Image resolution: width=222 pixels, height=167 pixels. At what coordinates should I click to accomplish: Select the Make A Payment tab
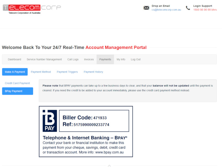click(15, 72)
